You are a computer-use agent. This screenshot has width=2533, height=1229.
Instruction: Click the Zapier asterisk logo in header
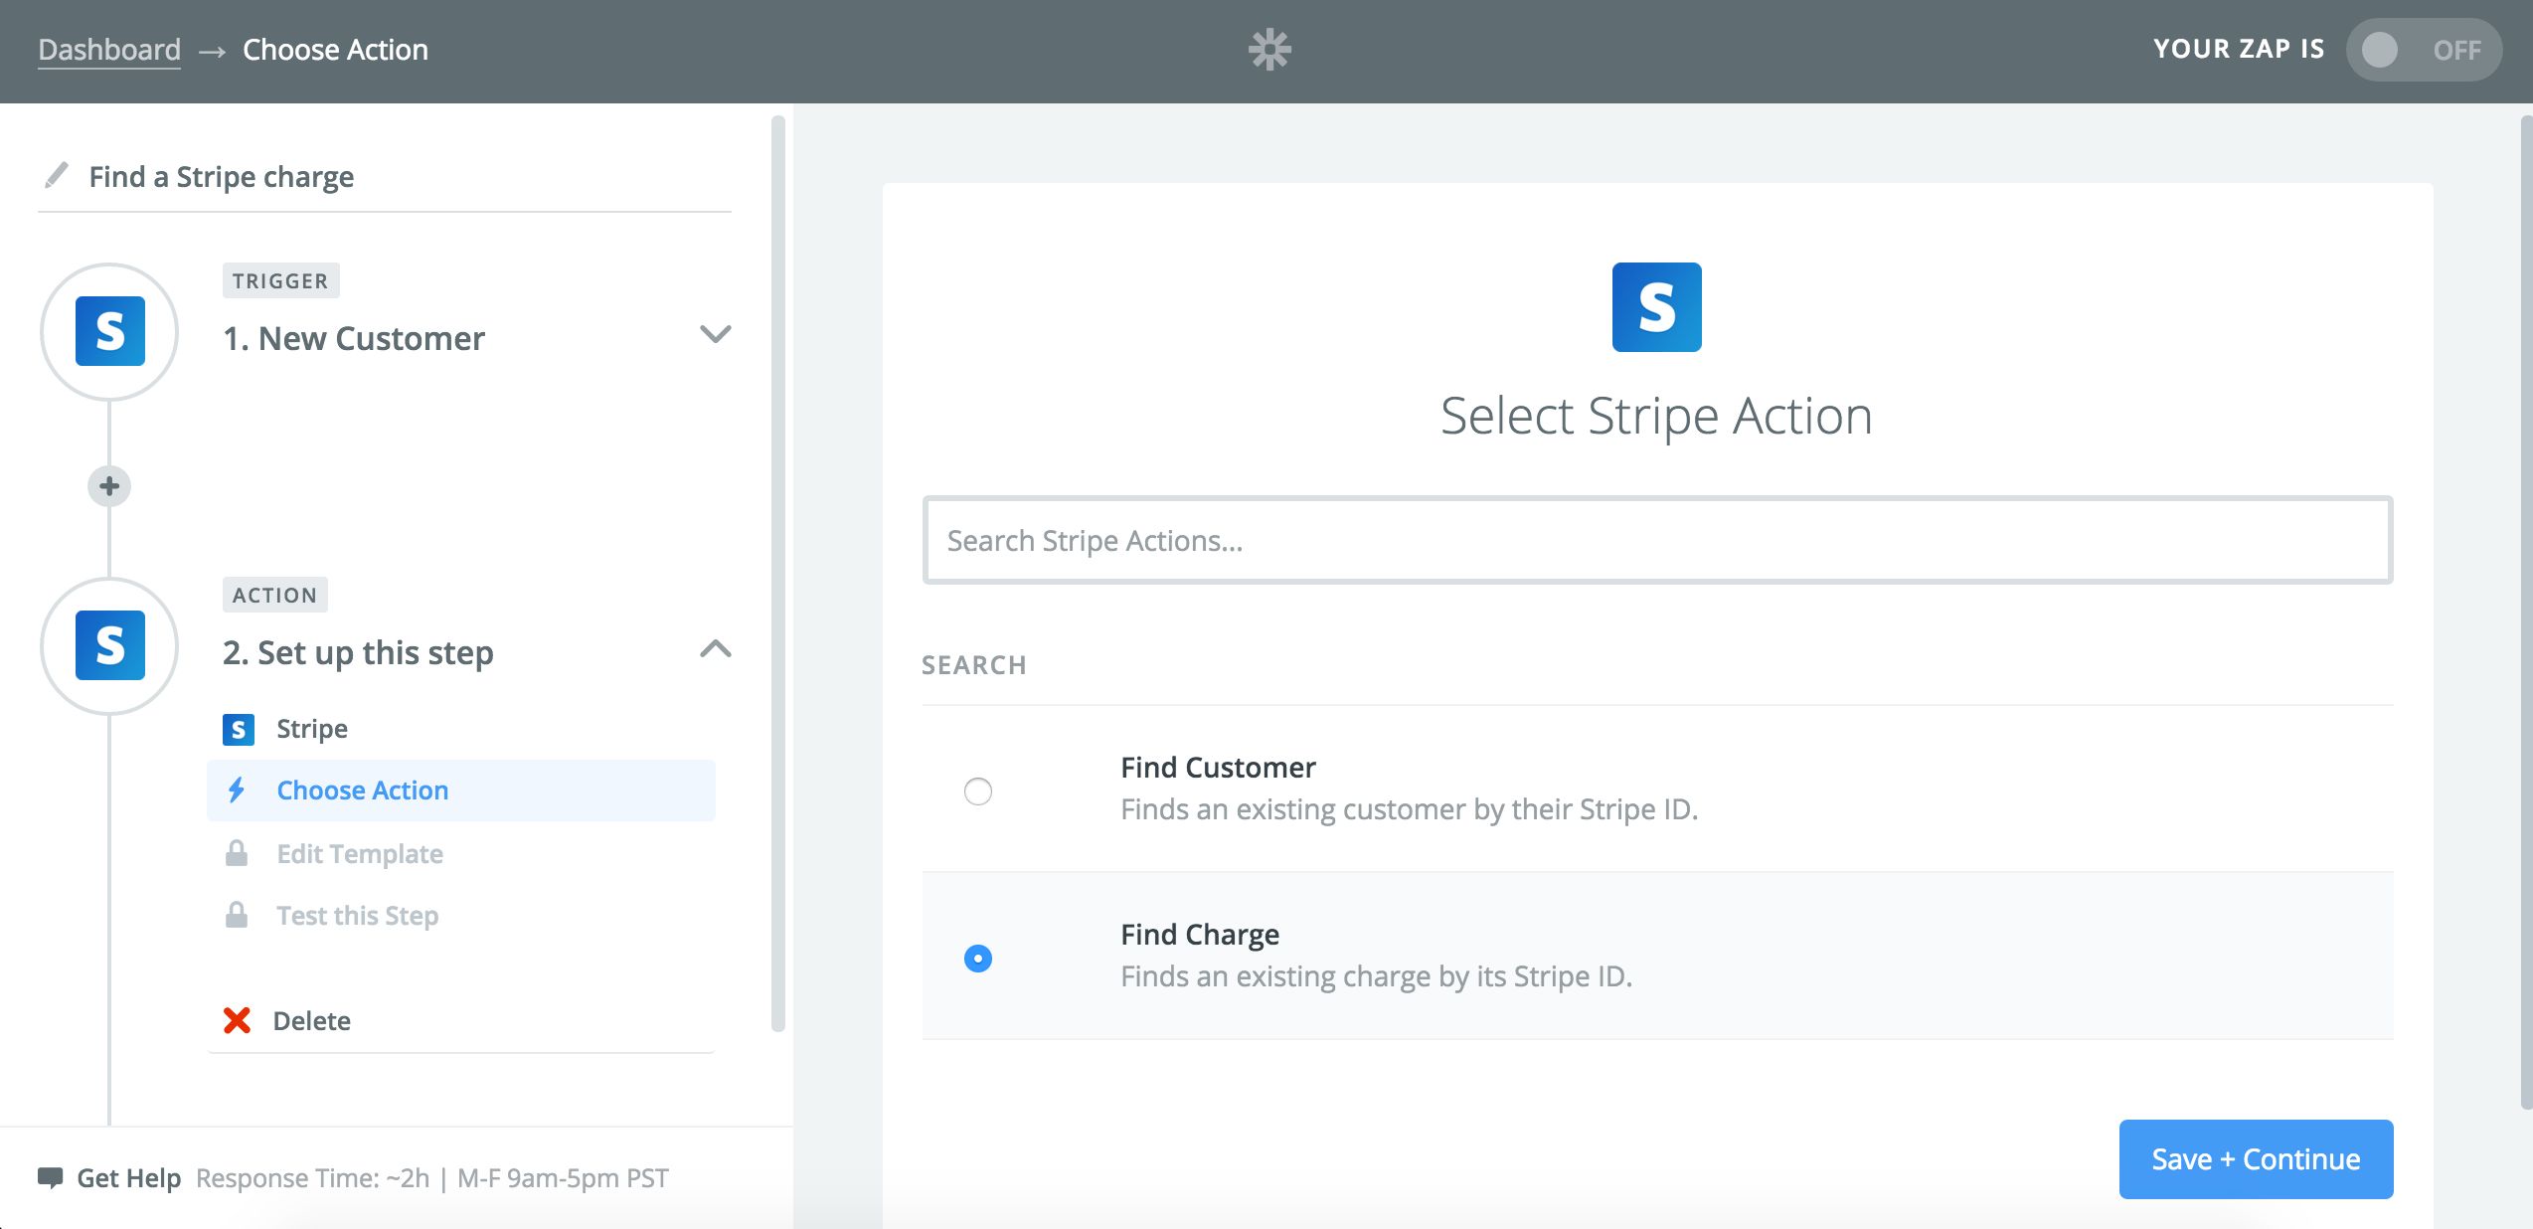point(1269,50)
